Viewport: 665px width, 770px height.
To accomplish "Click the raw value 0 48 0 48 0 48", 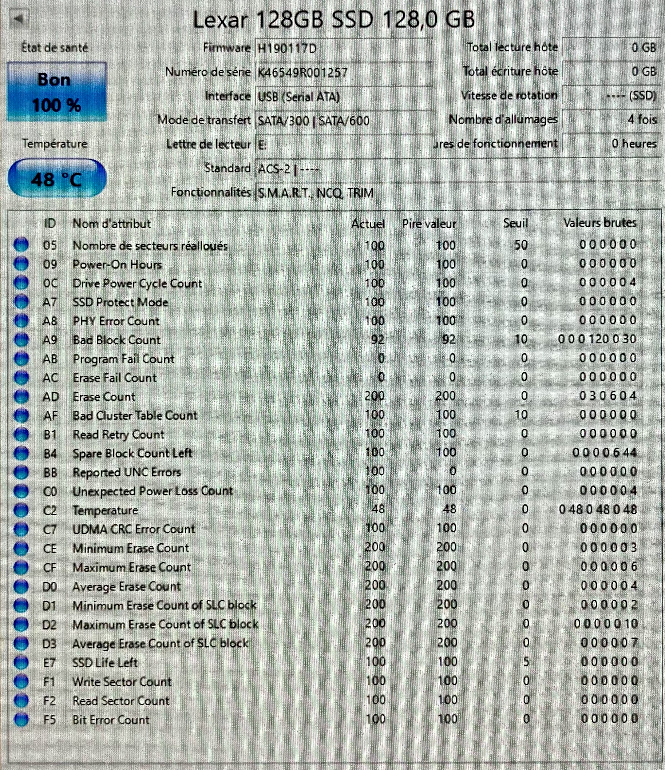I will pos(598,509).
